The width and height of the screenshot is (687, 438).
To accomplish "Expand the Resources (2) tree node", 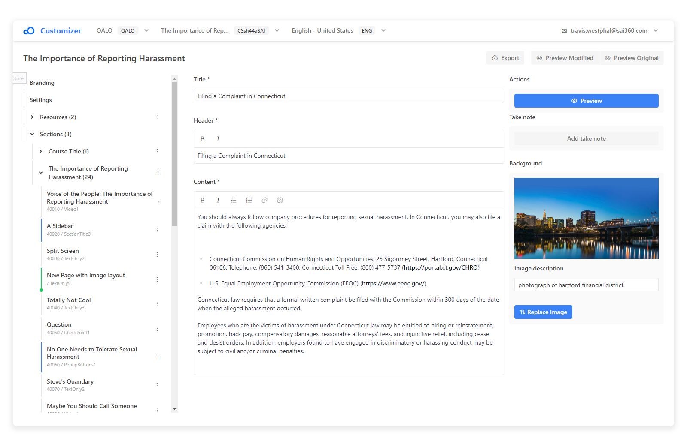I will click(32, 117).
